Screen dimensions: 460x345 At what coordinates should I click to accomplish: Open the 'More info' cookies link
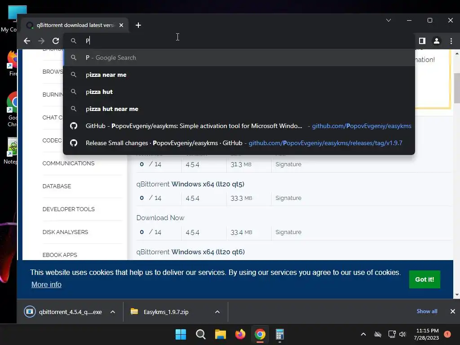[x=46, y=284]
